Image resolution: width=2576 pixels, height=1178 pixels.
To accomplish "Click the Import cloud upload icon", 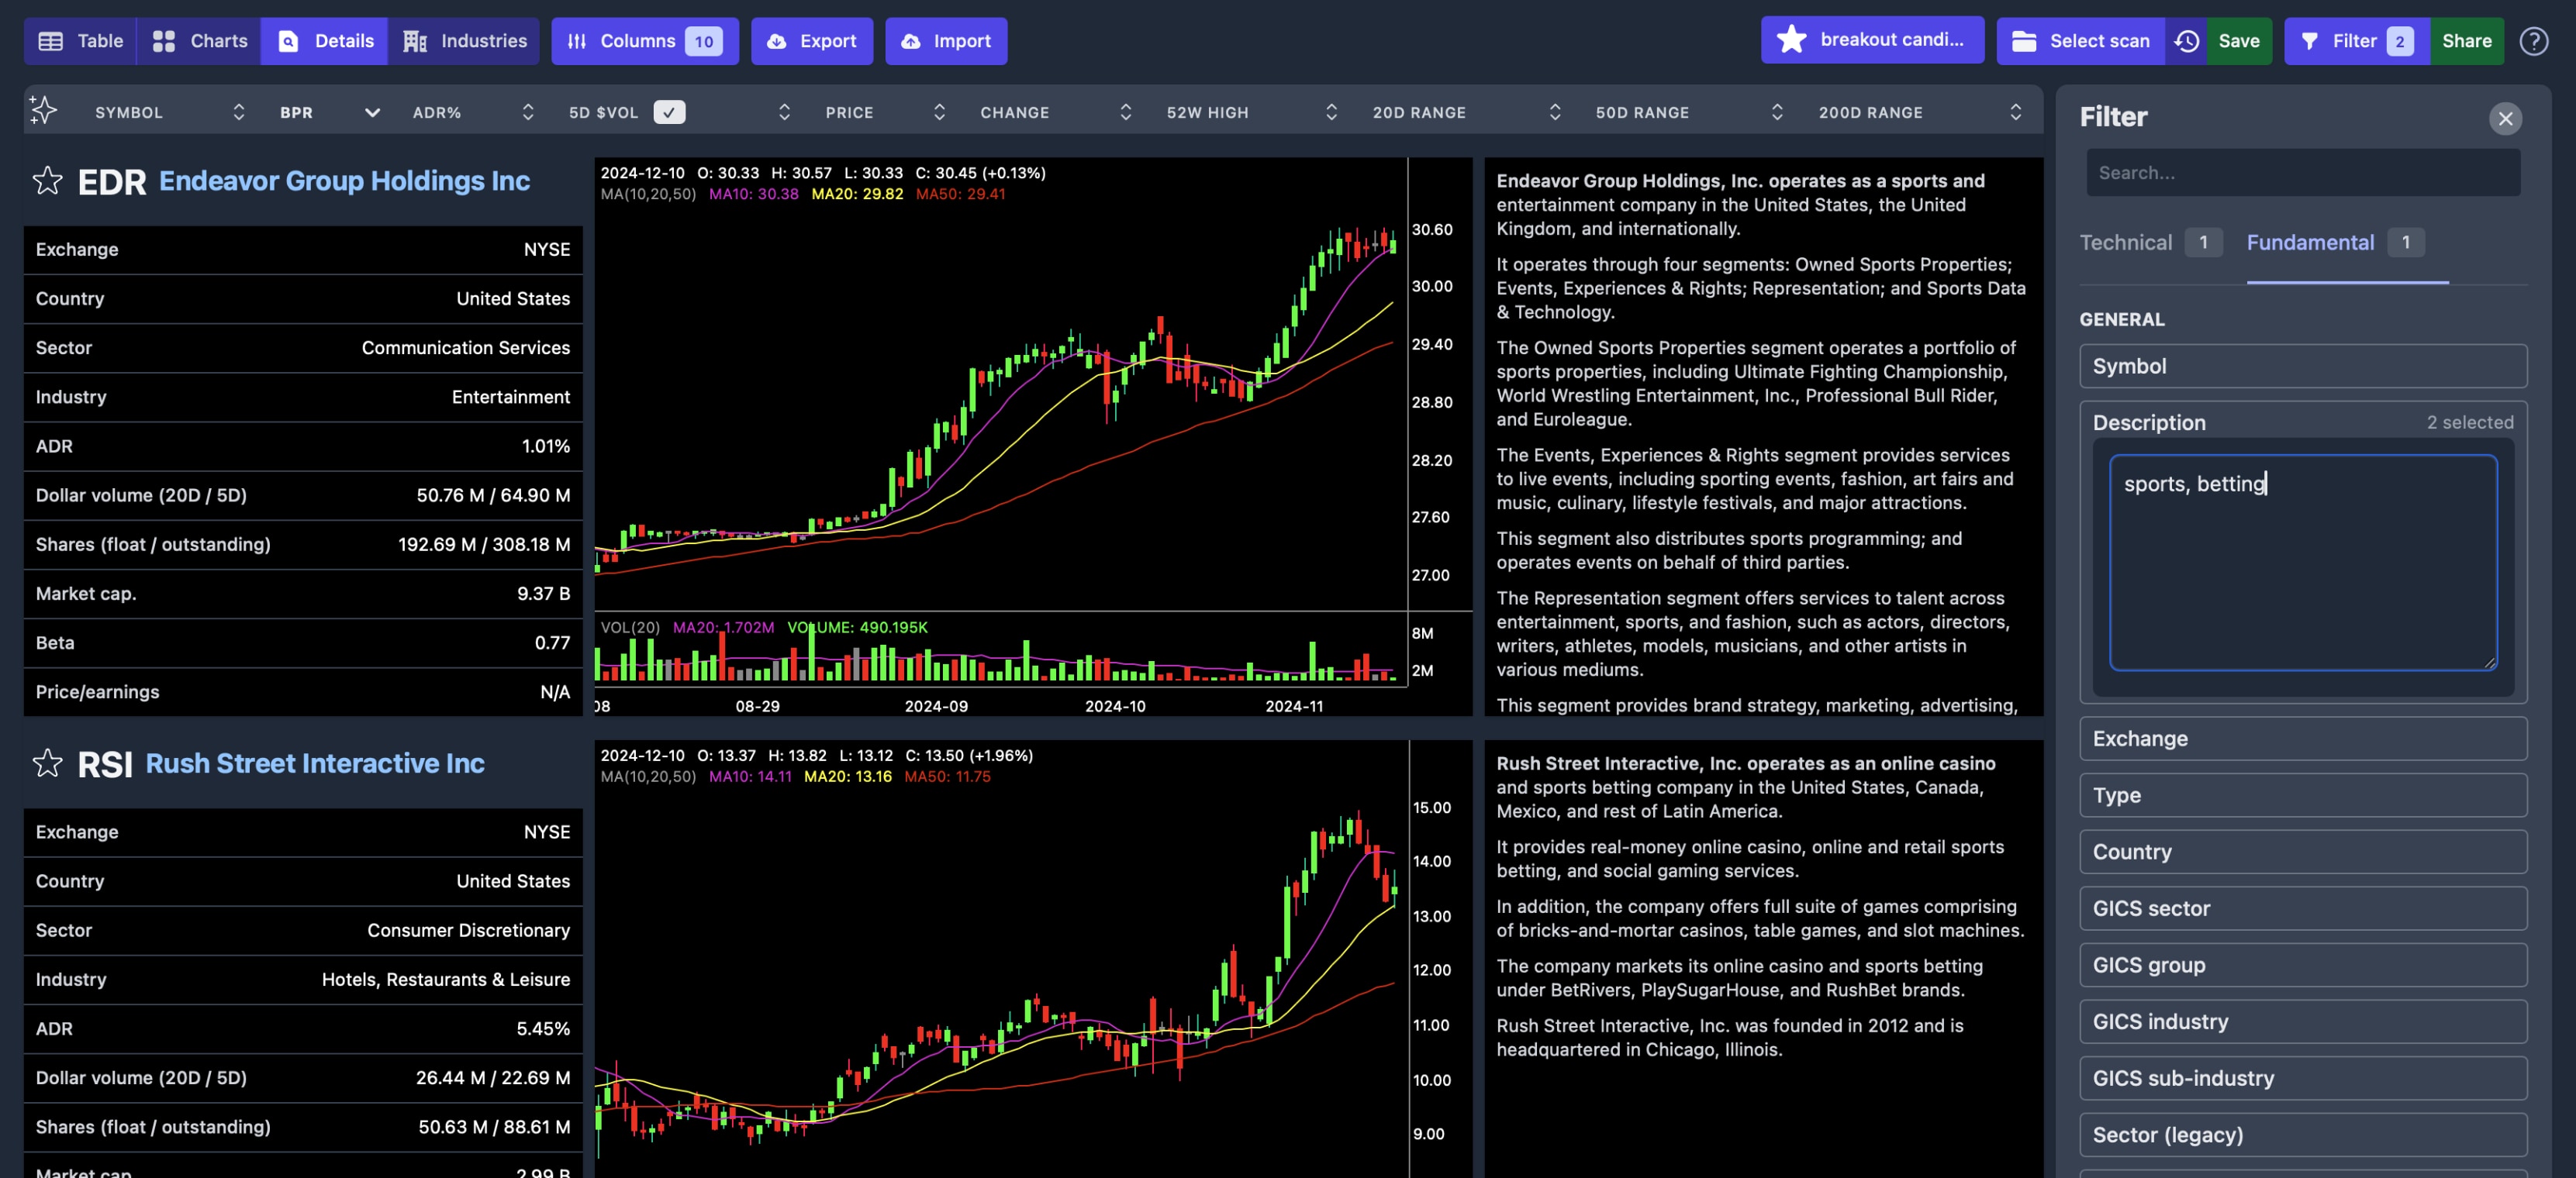I will pos(910,41).
